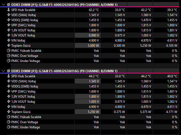Viewport: 181px width, 135px height.
Task: Click bolt icon of DIMM #3 VDD (SWA) Voltaj
Action: (9, 81)
